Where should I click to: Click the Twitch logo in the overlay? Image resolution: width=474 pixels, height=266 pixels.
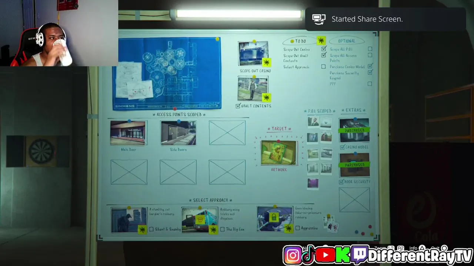click(x=359, y=255)
